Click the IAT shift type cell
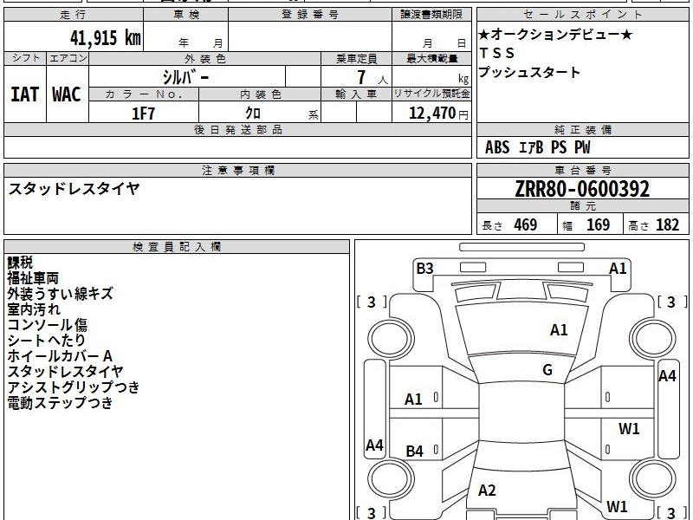 (25, 94)
